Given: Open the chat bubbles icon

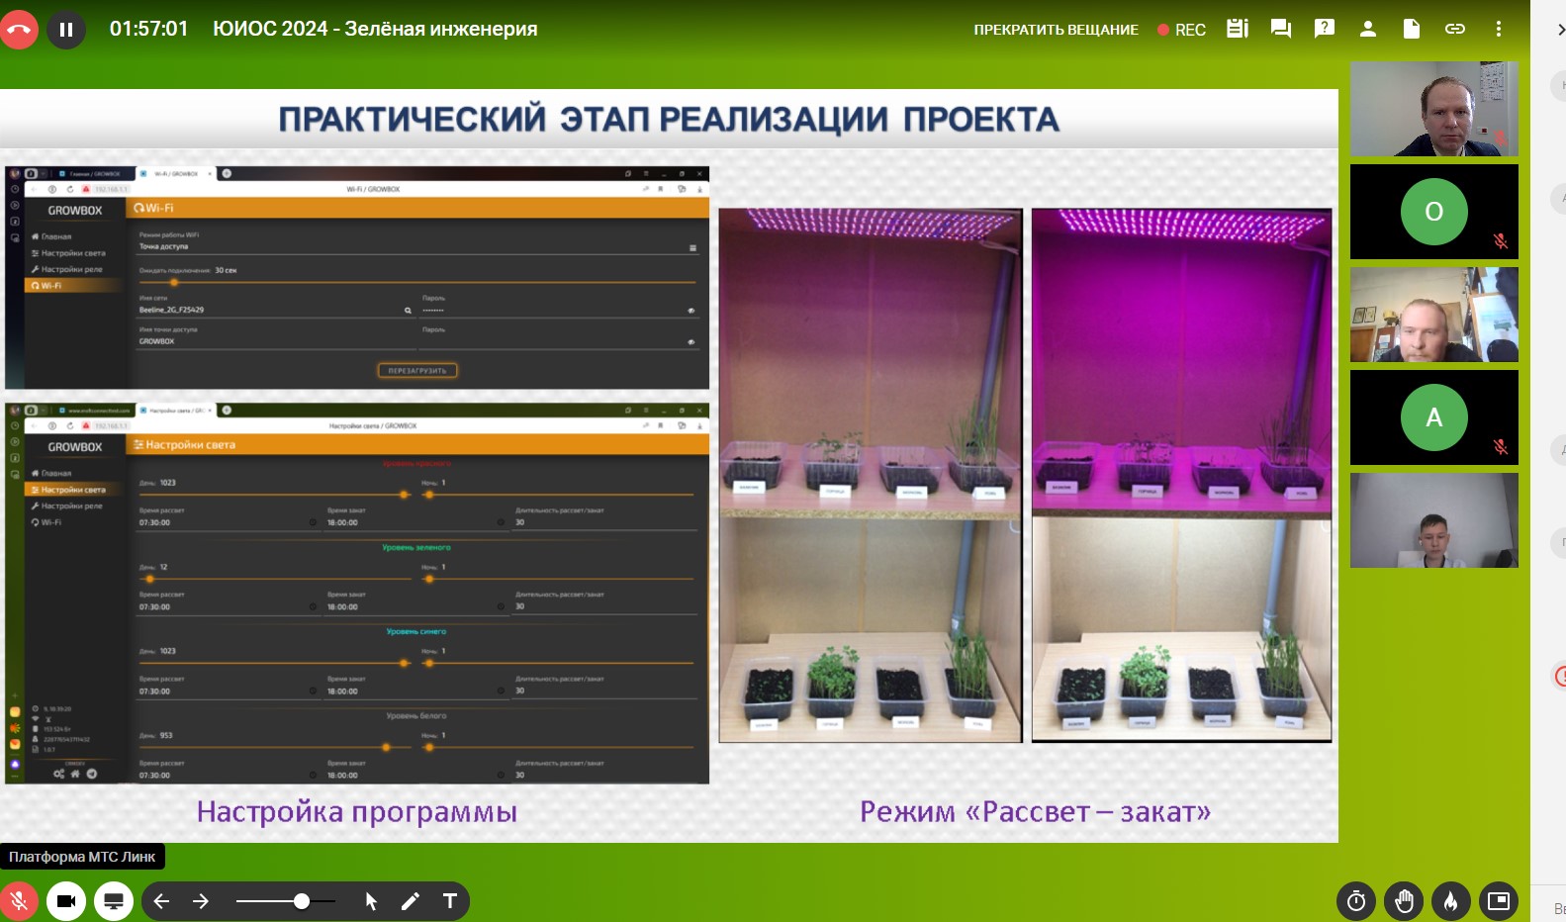Looking at the screenshot, I should click(x=1281, y=29).
